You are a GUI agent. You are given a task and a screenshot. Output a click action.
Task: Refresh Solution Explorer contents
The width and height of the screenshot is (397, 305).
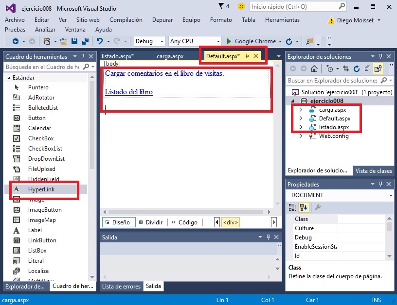(x=357, y=68)
